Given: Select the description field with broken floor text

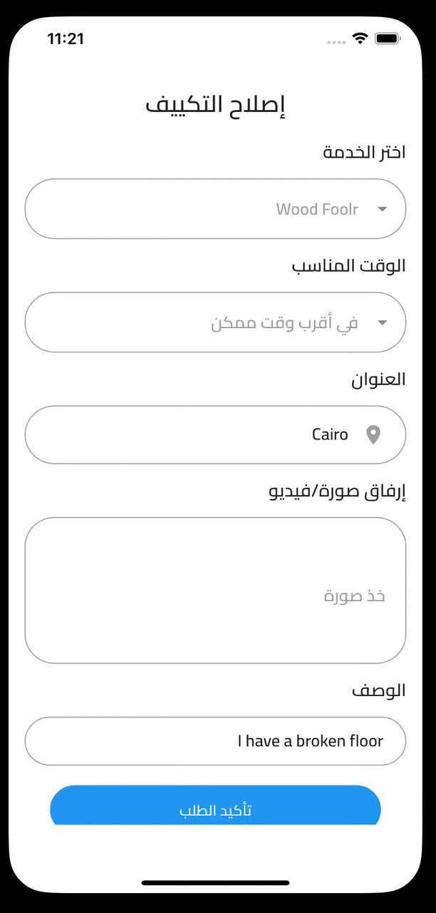Looking at the screenshot, I should 215,741.
